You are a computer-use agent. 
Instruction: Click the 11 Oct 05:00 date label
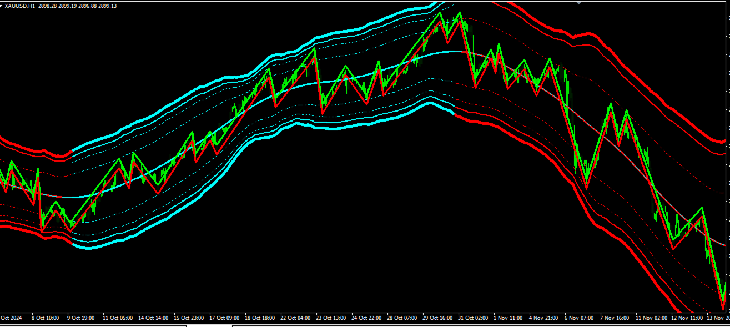point(118,318)
